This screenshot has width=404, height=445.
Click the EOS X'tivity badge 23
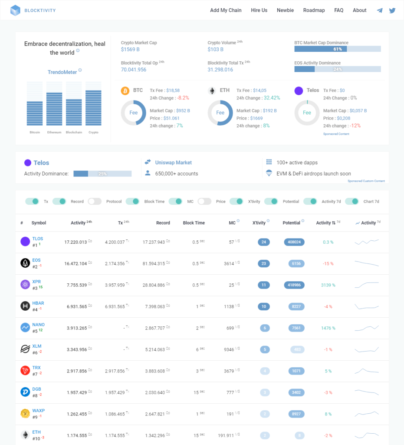[264, 264]
